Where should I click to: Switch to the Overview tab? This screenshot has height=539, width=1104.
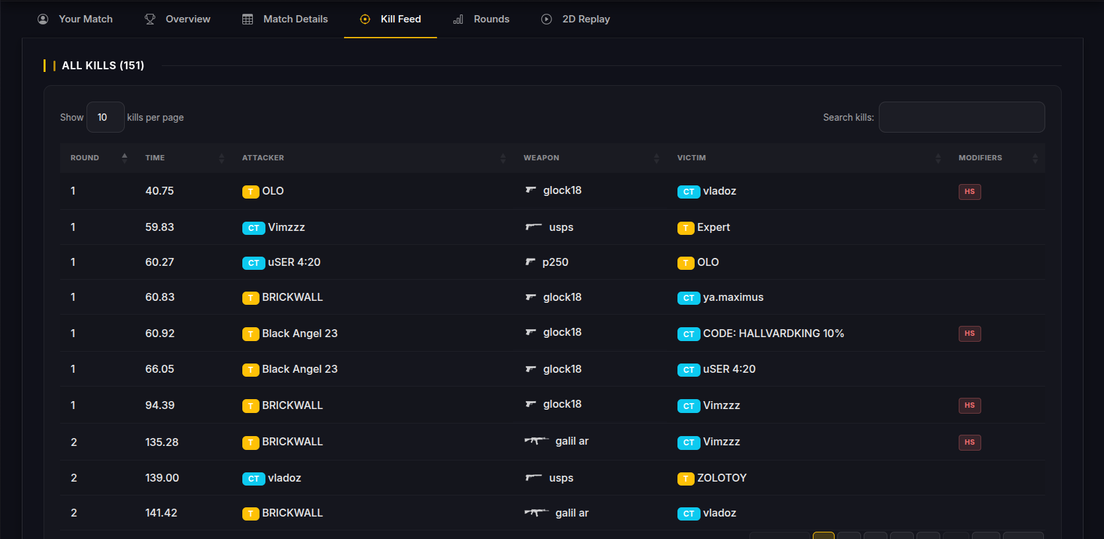[177, 19]
